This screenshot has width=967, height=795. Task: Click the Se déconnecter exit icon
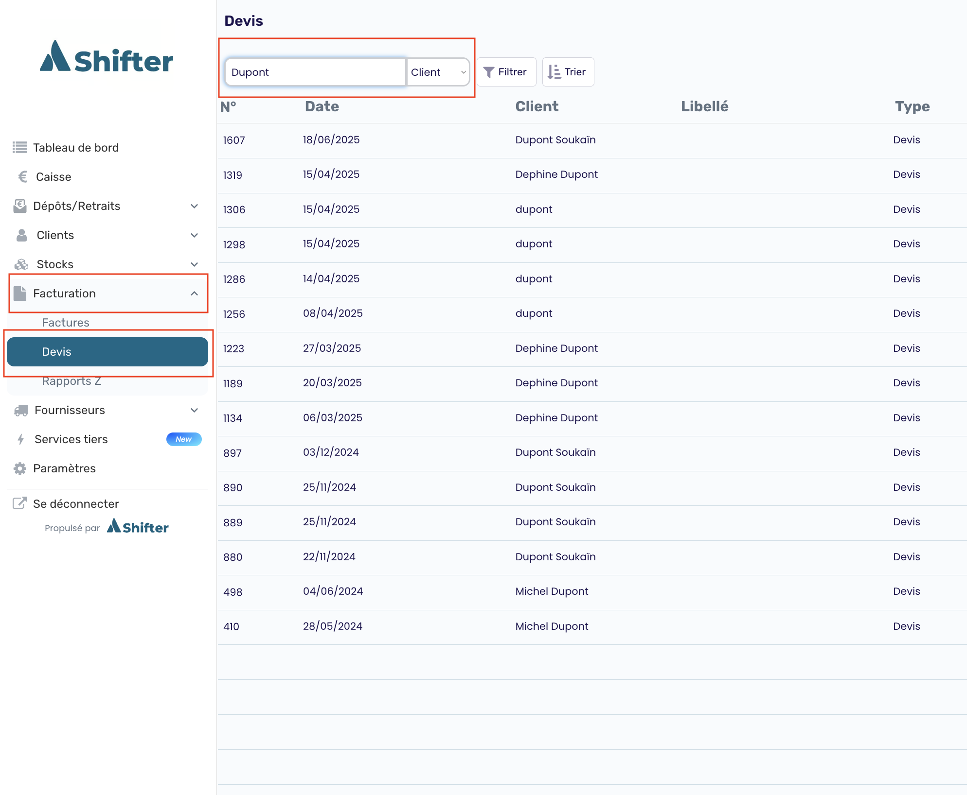pyautogui.click(x=19, y=503)
